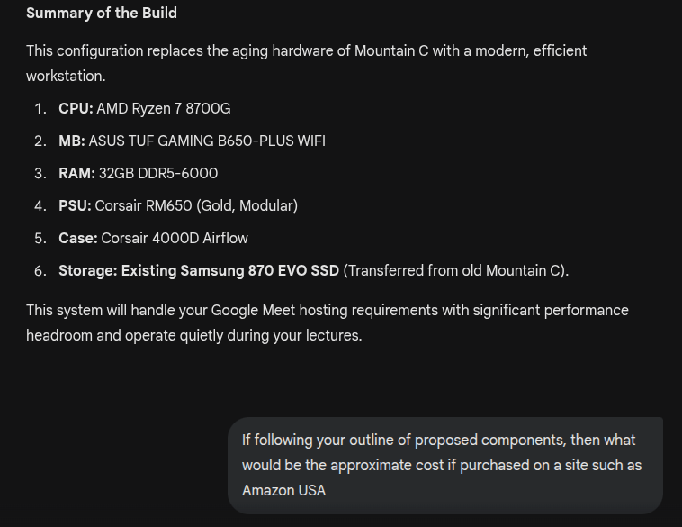
Task: Click the bold "Storage:" label
Action: (88, 270)
